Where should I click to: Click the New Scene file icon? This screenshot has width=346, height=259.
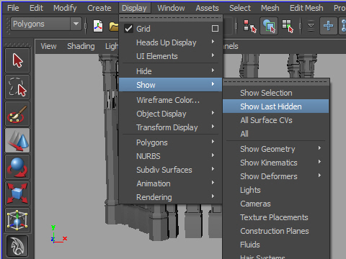[x=98, y=26]
